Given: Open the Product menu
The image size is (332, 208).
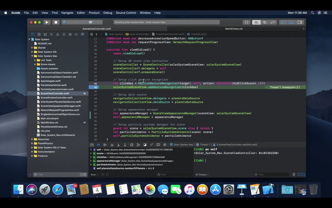Looking at the screenshot, I should pyautogui.click(x=94, y=13).
